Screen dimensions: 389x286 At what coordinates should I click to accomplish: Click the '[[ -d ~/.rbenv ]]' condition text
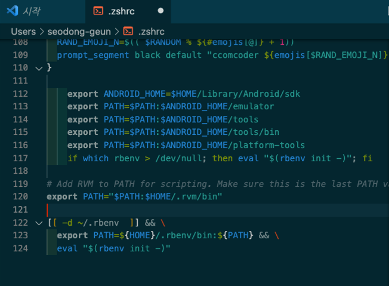point(93,223)
